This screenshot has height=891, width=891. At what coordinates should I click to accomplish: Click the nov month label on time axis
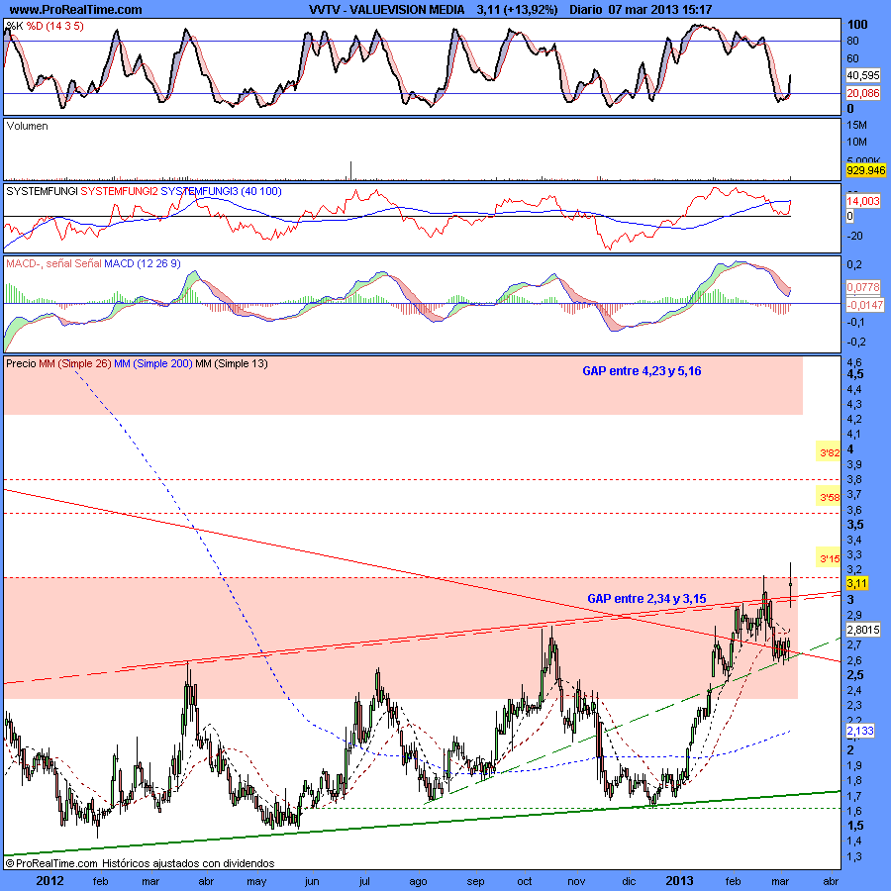click(x=576, y=882)
